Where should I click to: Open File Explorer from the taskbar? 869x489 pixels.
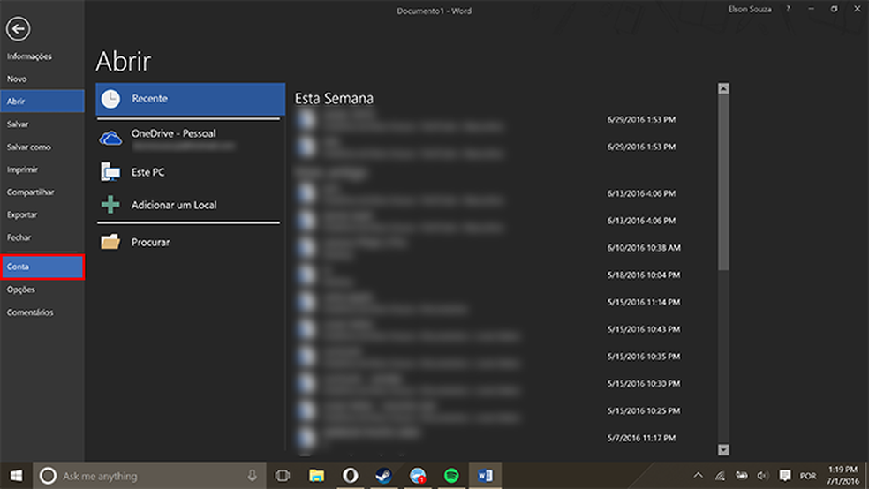pos(316,476)
